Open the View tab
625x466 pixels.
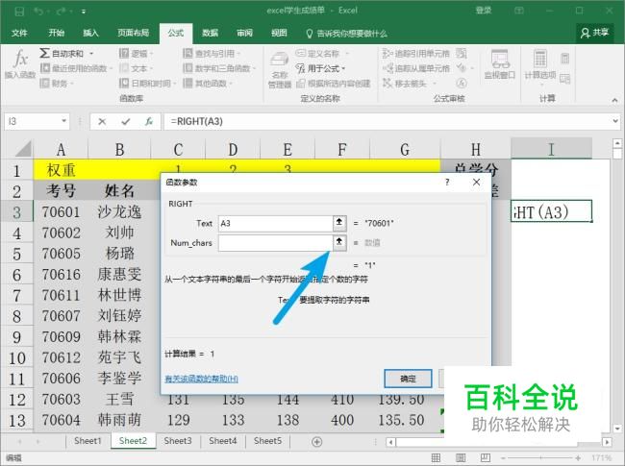pyautogui.click(x=279, y=33)
